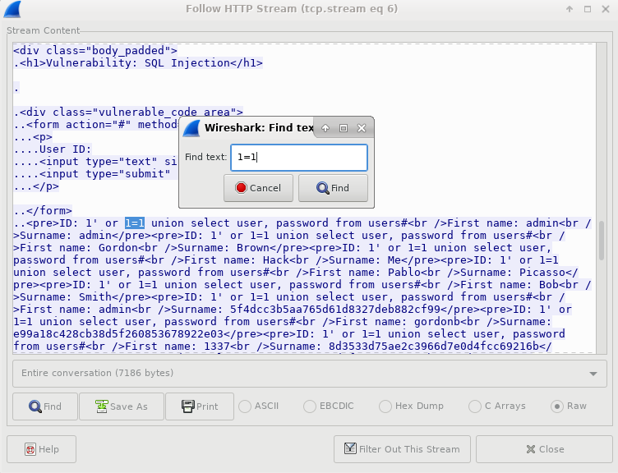The image size is (618, 473).
Task: Click the Wireshark shark fin icon in the main title bar
Action: (x=12, y=10)
